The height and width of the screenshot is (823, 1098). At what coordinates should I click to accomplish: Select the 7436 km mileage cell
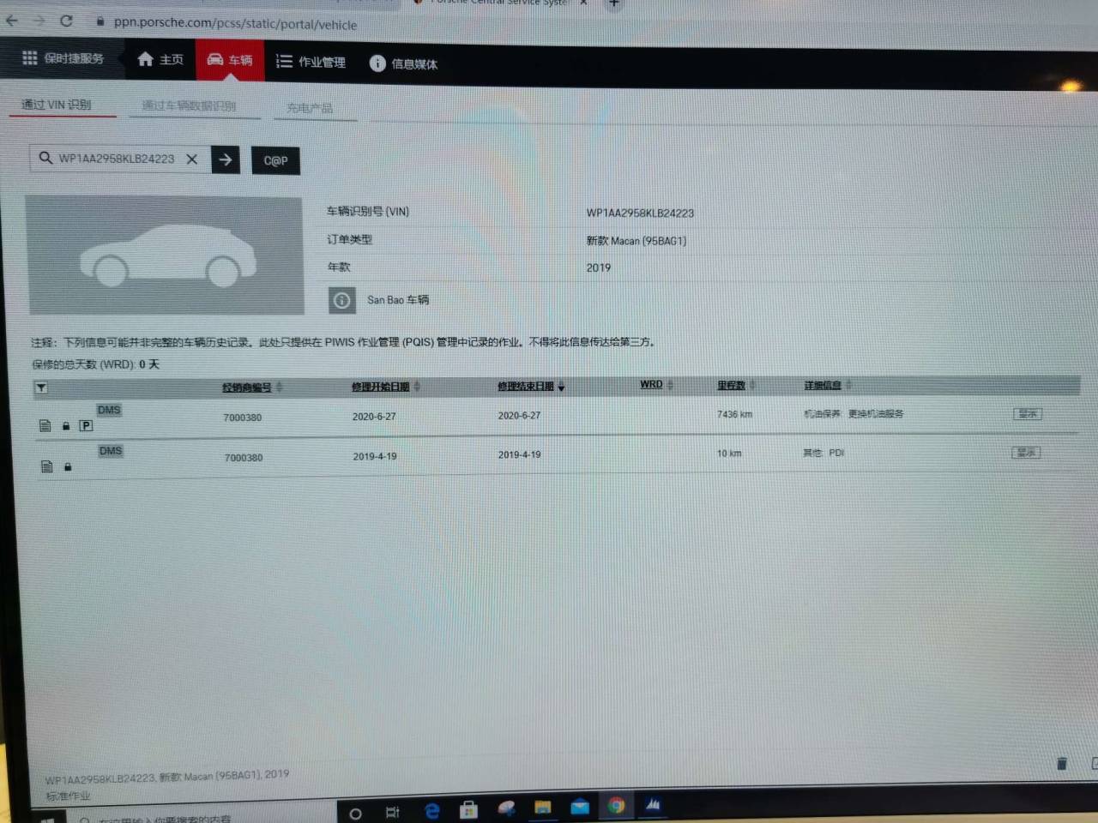(734, 414)
